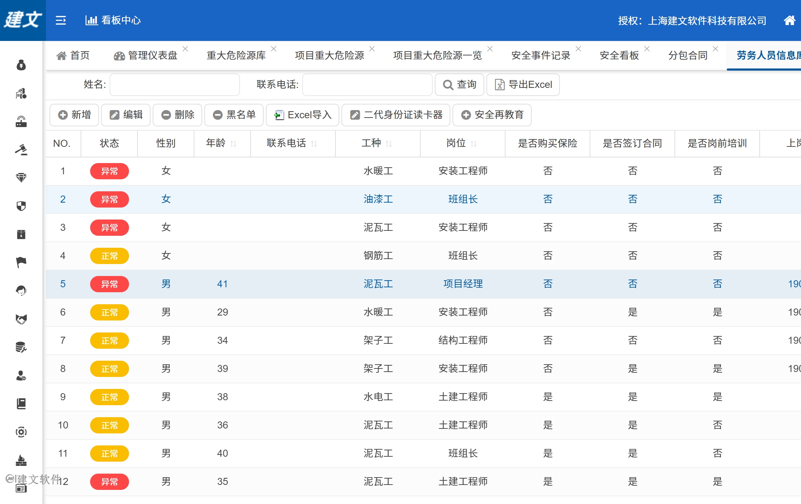Open the settings gear sidebar icon

tap(21, 432)
